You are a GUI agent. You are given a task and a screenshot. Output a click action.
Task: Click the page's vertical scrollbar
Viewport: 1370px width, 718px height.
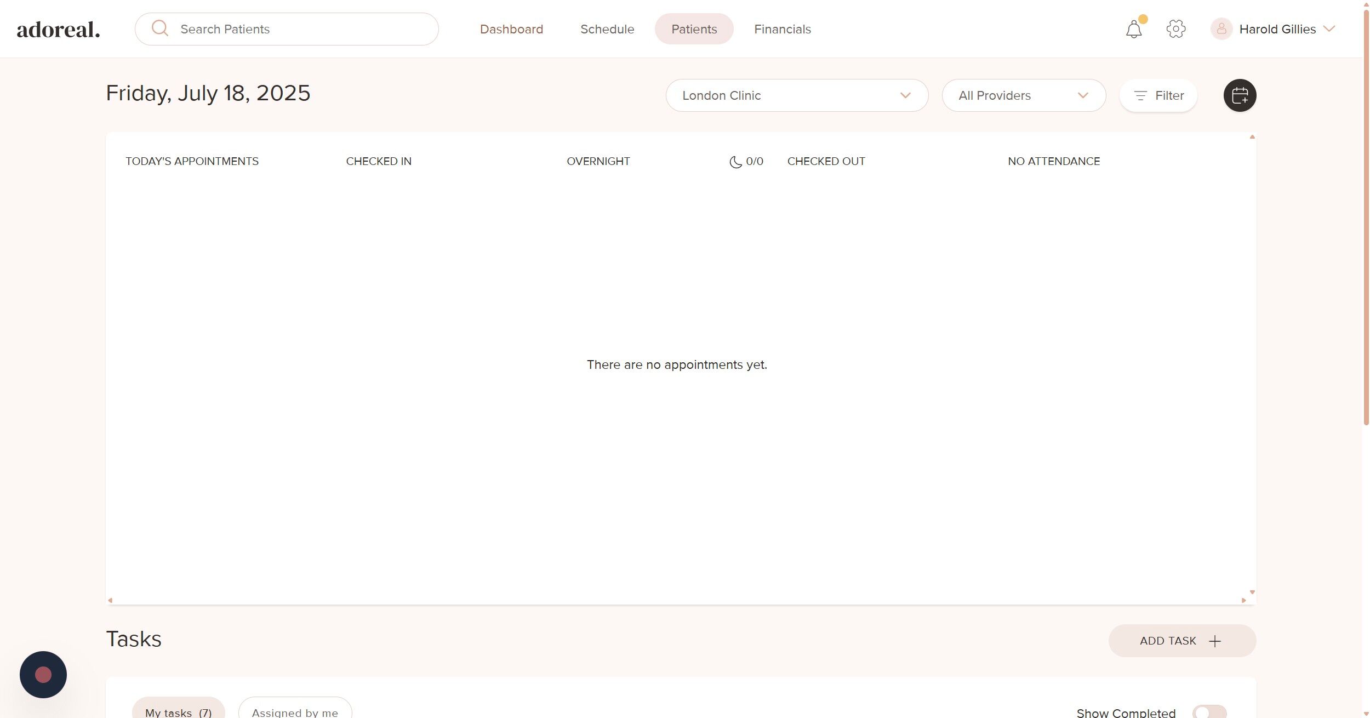(x=1366, y=219)
